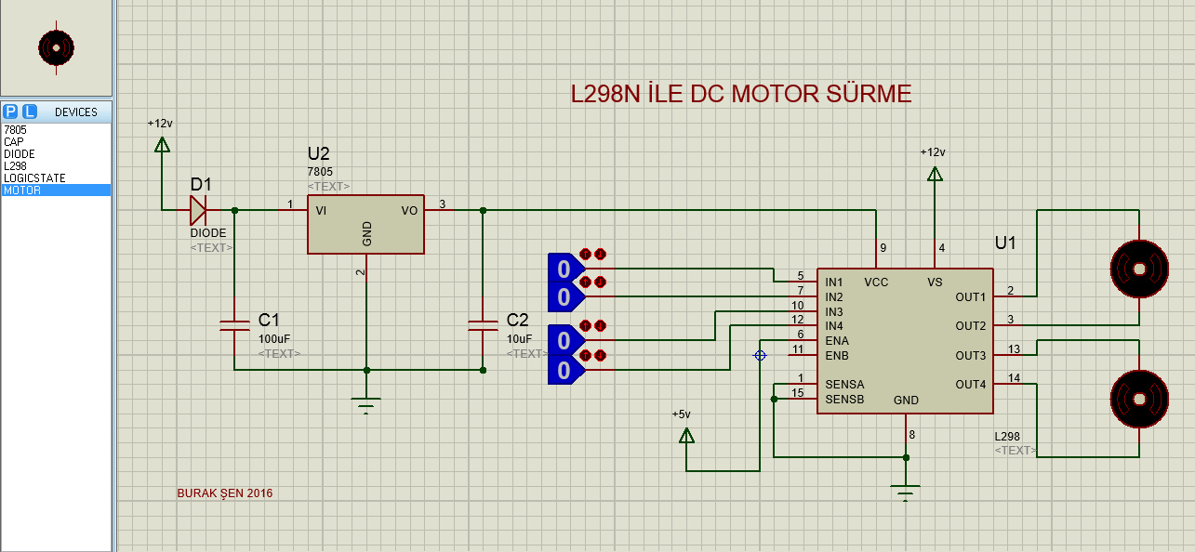The width and height of the screenshot is (1195, 552).
Task: Click the U1 reference label
Action: [1006, 243]
